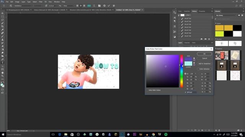The image size is (245, 137).
Task: Switch Libraries panel to grid view
Action: [239, 15]
